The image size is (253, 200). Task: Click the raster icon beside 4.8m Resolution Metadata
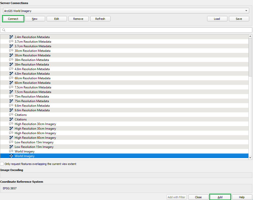click(x=11, y=73)
